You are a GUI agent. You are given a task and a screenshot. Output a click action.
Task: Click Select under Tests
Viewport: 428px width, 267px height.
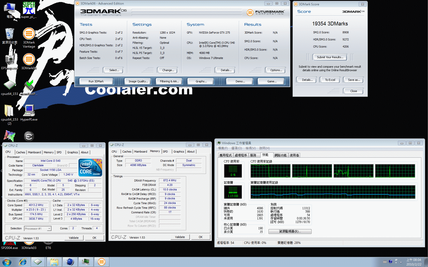(113, 70)
